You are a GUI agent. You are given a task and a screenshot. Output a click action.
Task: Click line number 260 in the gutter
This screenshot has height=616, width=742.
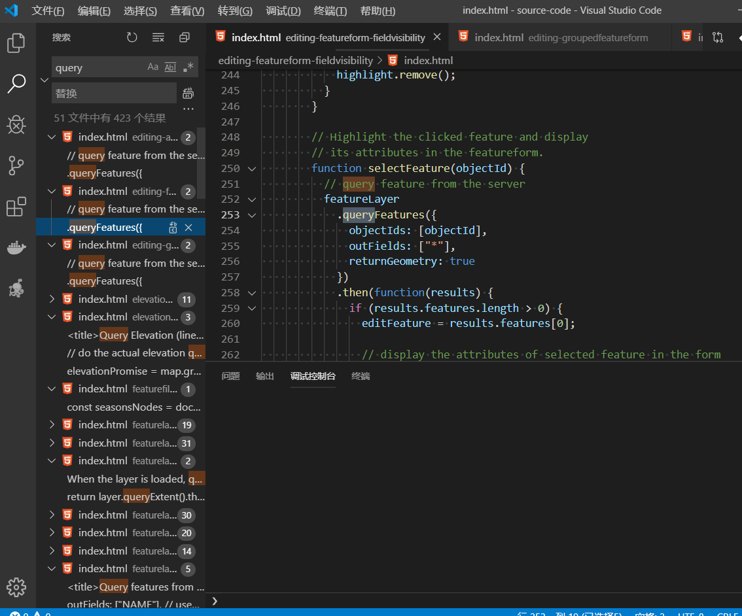pos(230,324)
